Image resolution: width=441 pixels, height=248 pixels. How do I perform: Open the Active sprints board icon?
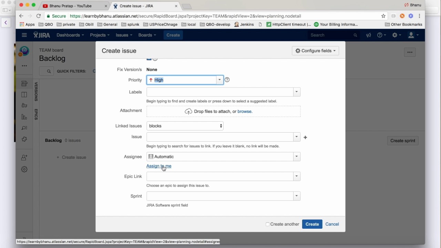coord(24,95)
